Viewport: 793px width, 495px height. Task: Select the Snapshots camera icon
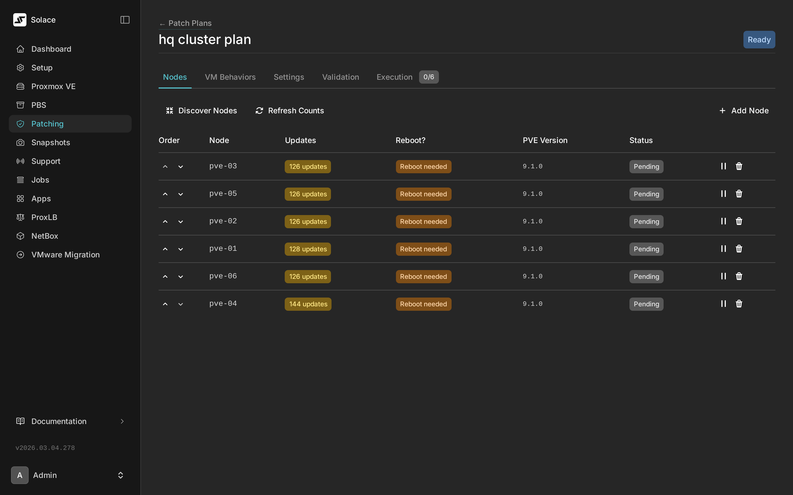pyautogui.click(x=20, y=142)
